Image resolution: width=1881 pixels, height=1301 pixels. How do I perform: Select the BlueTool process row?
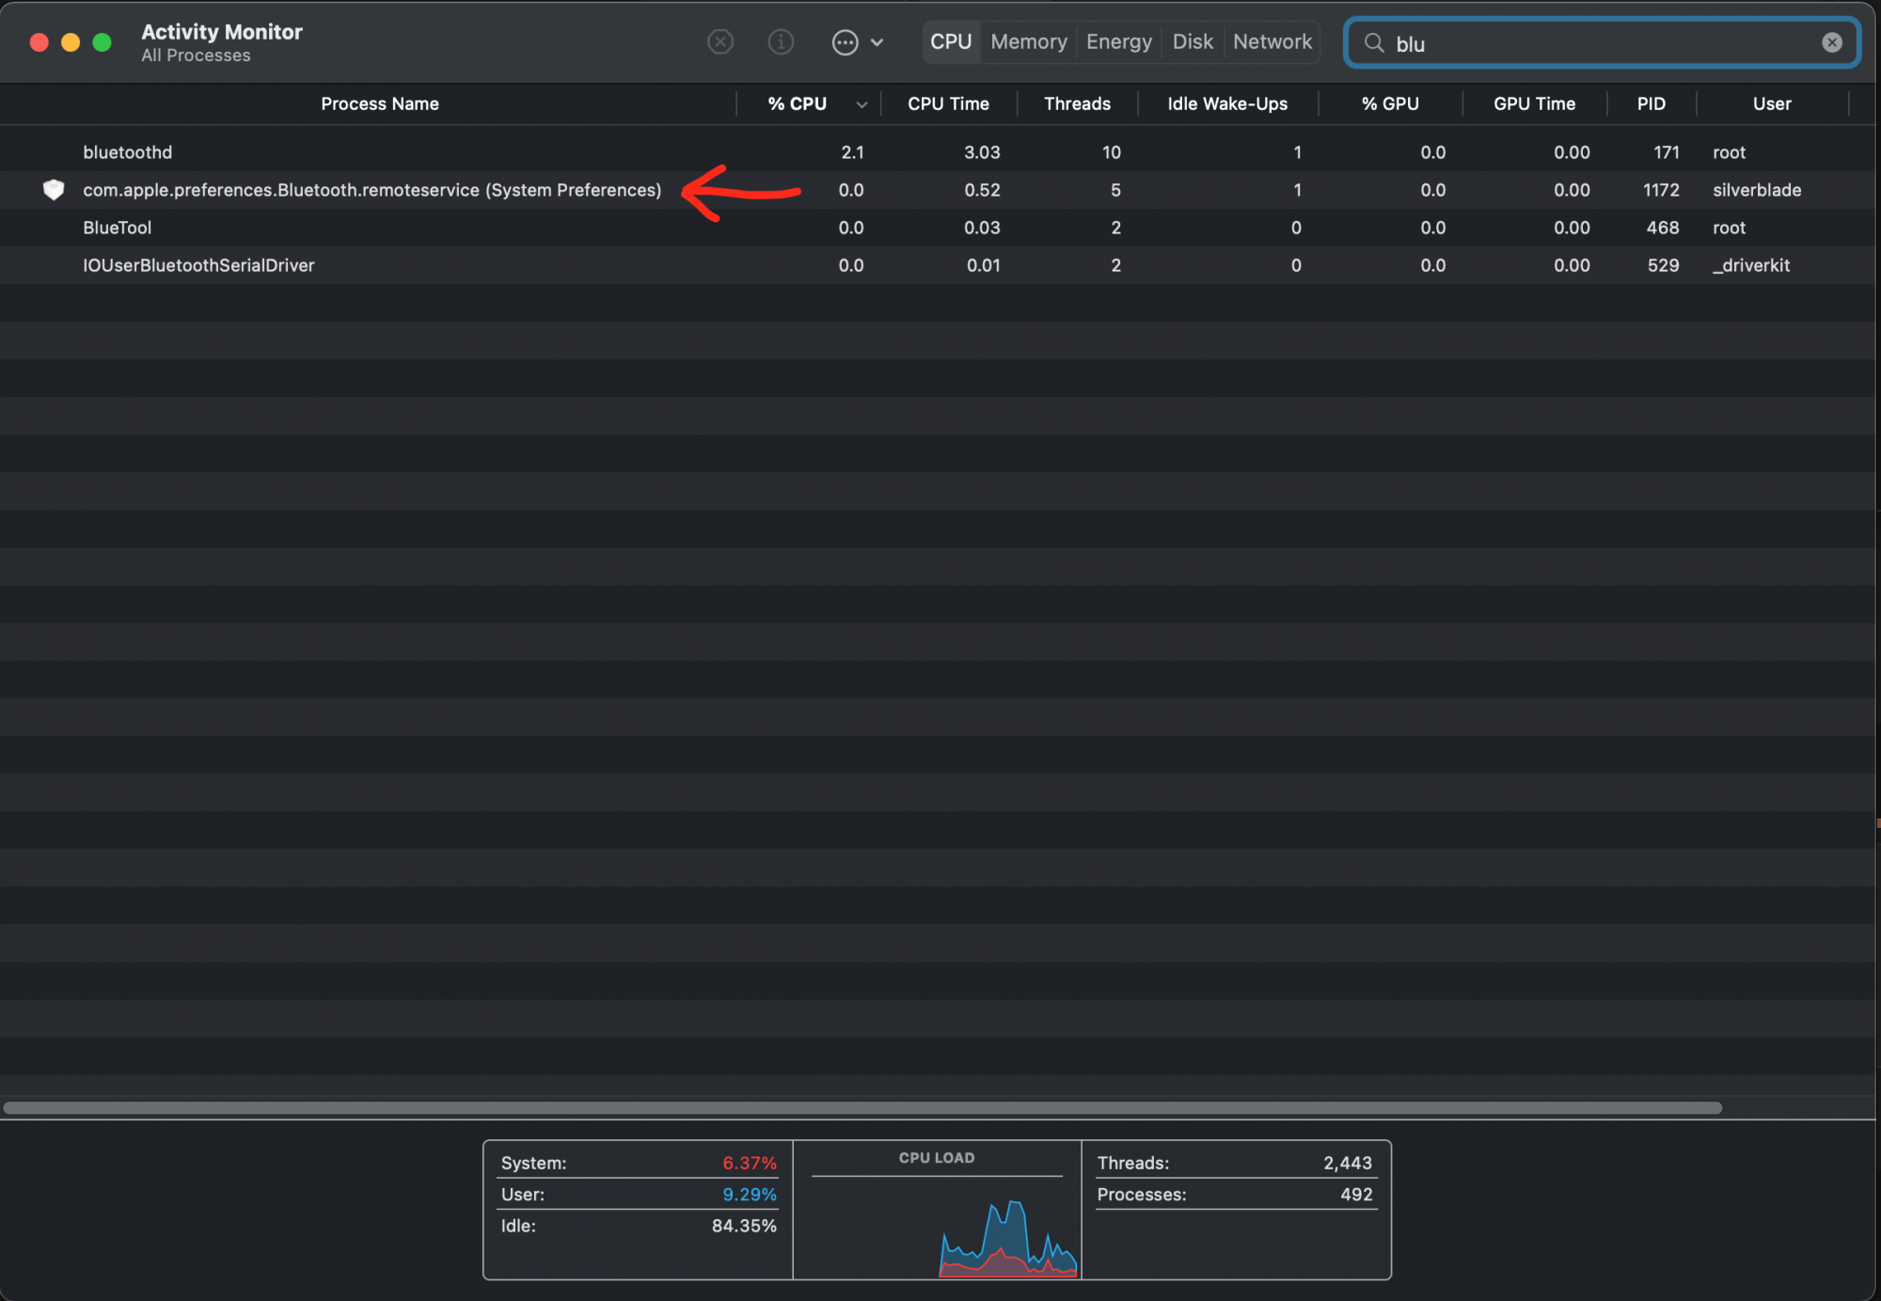click(x=118, y=228)
